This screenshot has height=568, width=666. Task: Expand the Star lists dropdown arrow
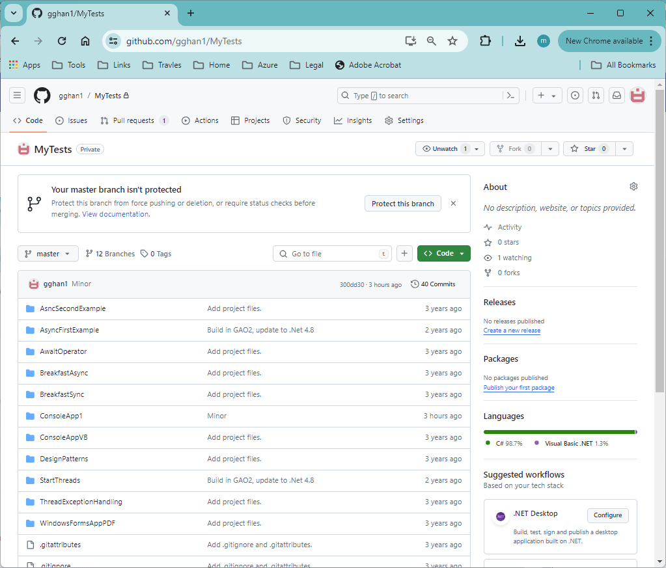click(x=624, y=148)
